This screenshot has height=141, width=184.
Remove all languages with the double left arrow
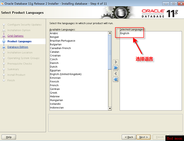(116, 79)
